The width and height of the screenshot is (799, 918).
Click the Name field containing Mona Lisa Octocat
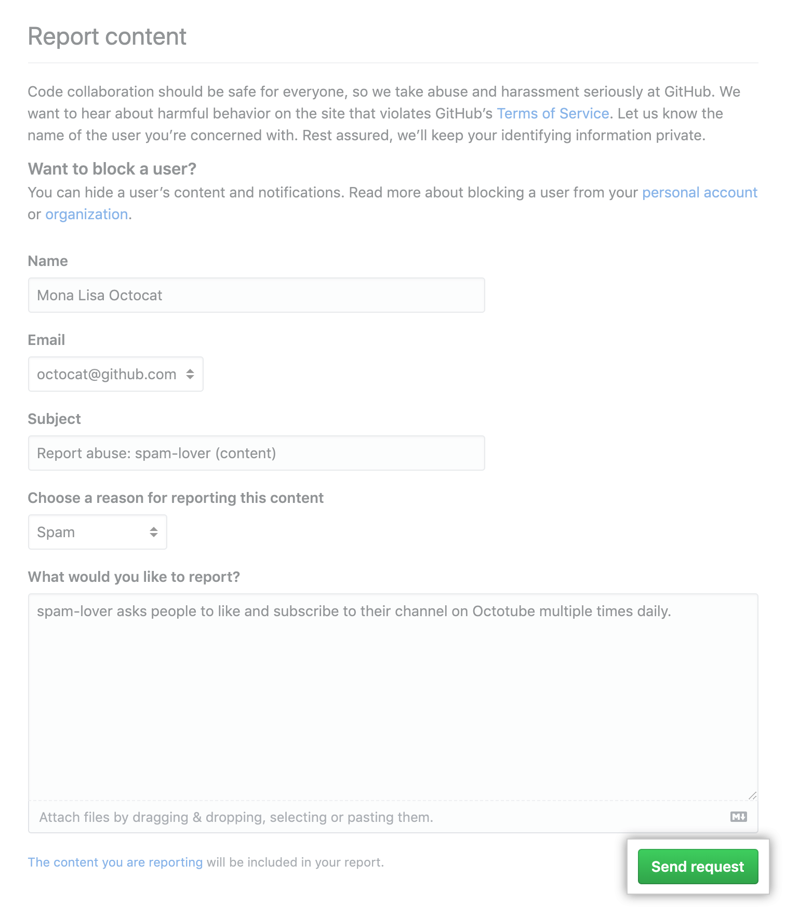pos(256,295)
